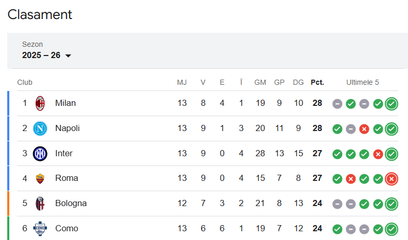Click Milan's first gray draw icon
The width and height of the screenshot is (408, 240).
tap(337, 103)
